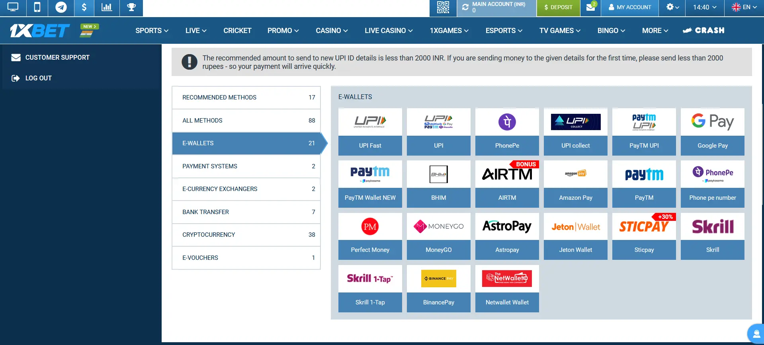This screenshot has height=345, width=764.
Task: Click the 1XBET logo
Action: [x=40, y=30]
